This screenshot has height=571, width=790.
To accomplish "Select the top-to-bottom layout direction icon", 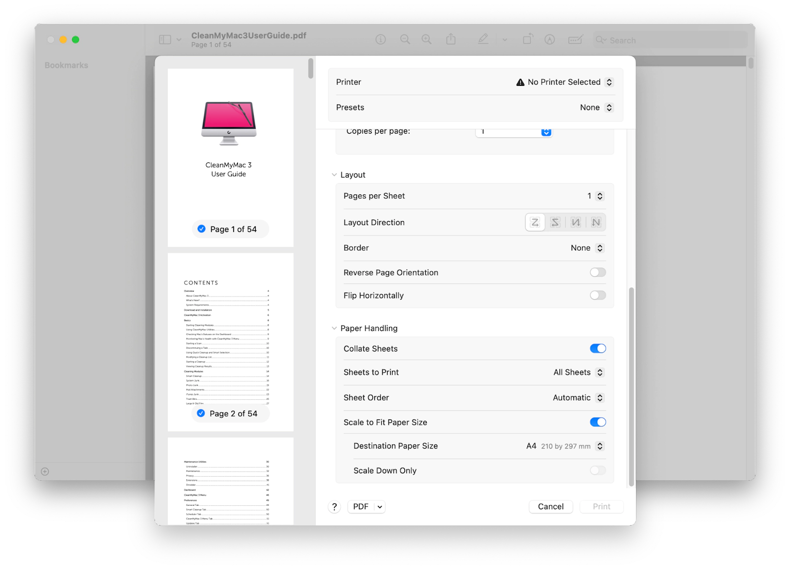I will [575, 222].
